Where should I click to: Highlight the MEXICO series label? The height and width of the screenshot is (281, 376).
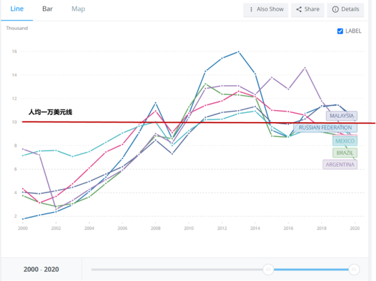[345, 141]
